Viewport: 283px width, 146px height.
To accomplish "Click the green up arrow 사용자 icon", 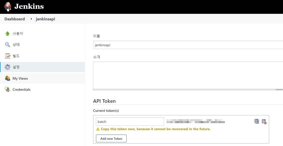I will point(7,33).
